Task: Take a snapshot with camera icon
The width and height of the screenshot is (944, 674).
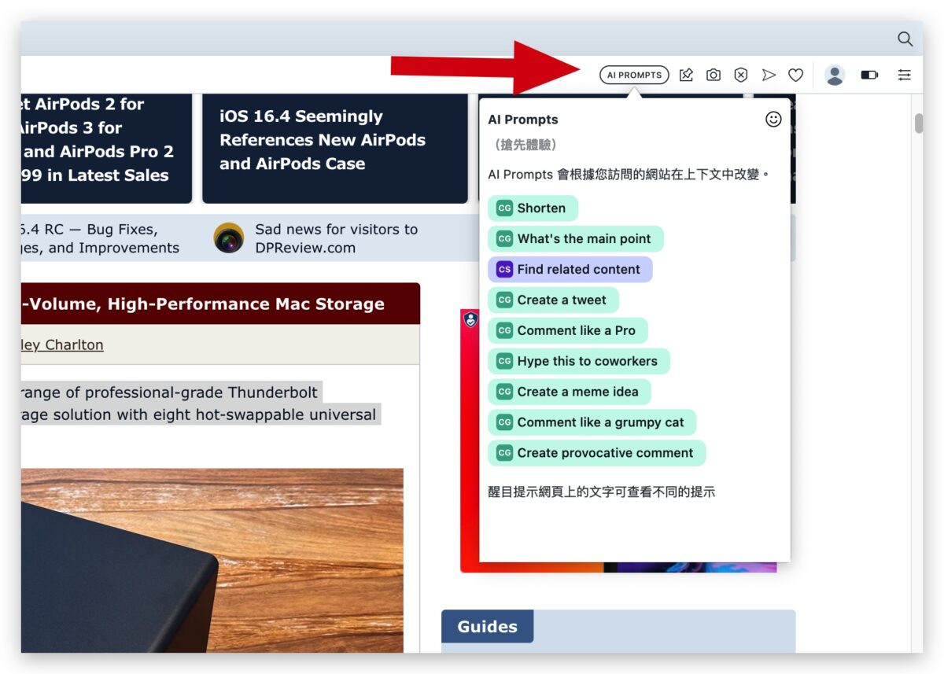Action: [714, 75]
